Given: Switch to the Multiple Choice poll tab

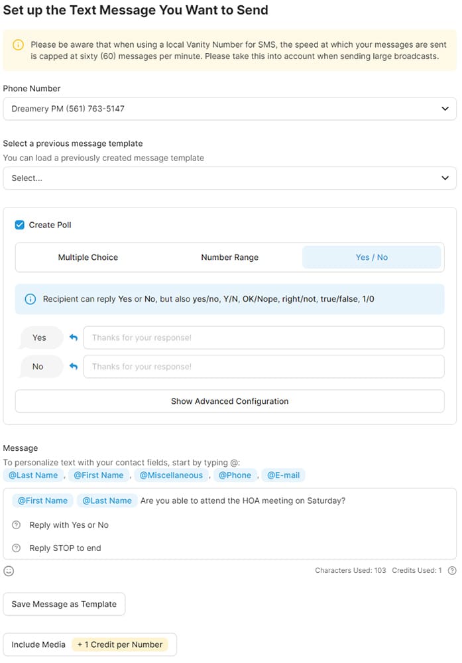Looking at the screenshot, I should point(87,257).
